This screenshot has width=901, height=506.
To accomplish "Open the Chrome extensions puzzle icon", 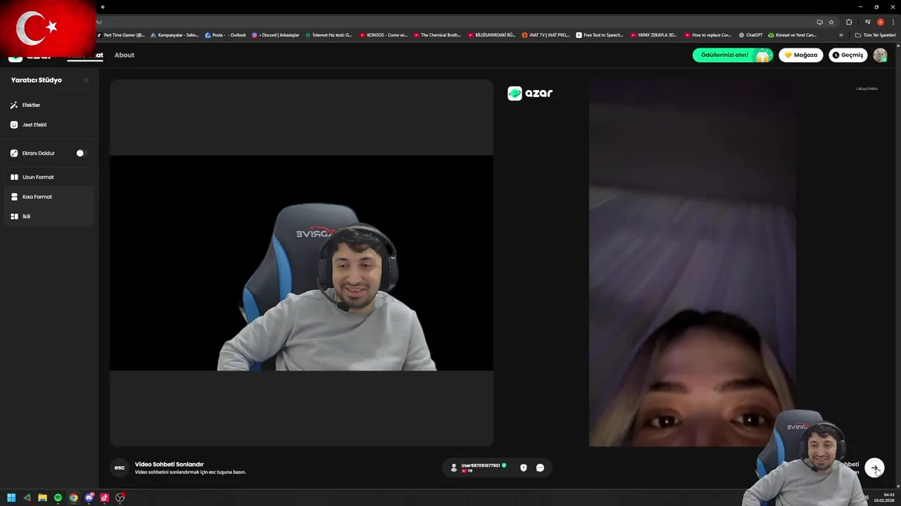I will [x=849, y=22].
